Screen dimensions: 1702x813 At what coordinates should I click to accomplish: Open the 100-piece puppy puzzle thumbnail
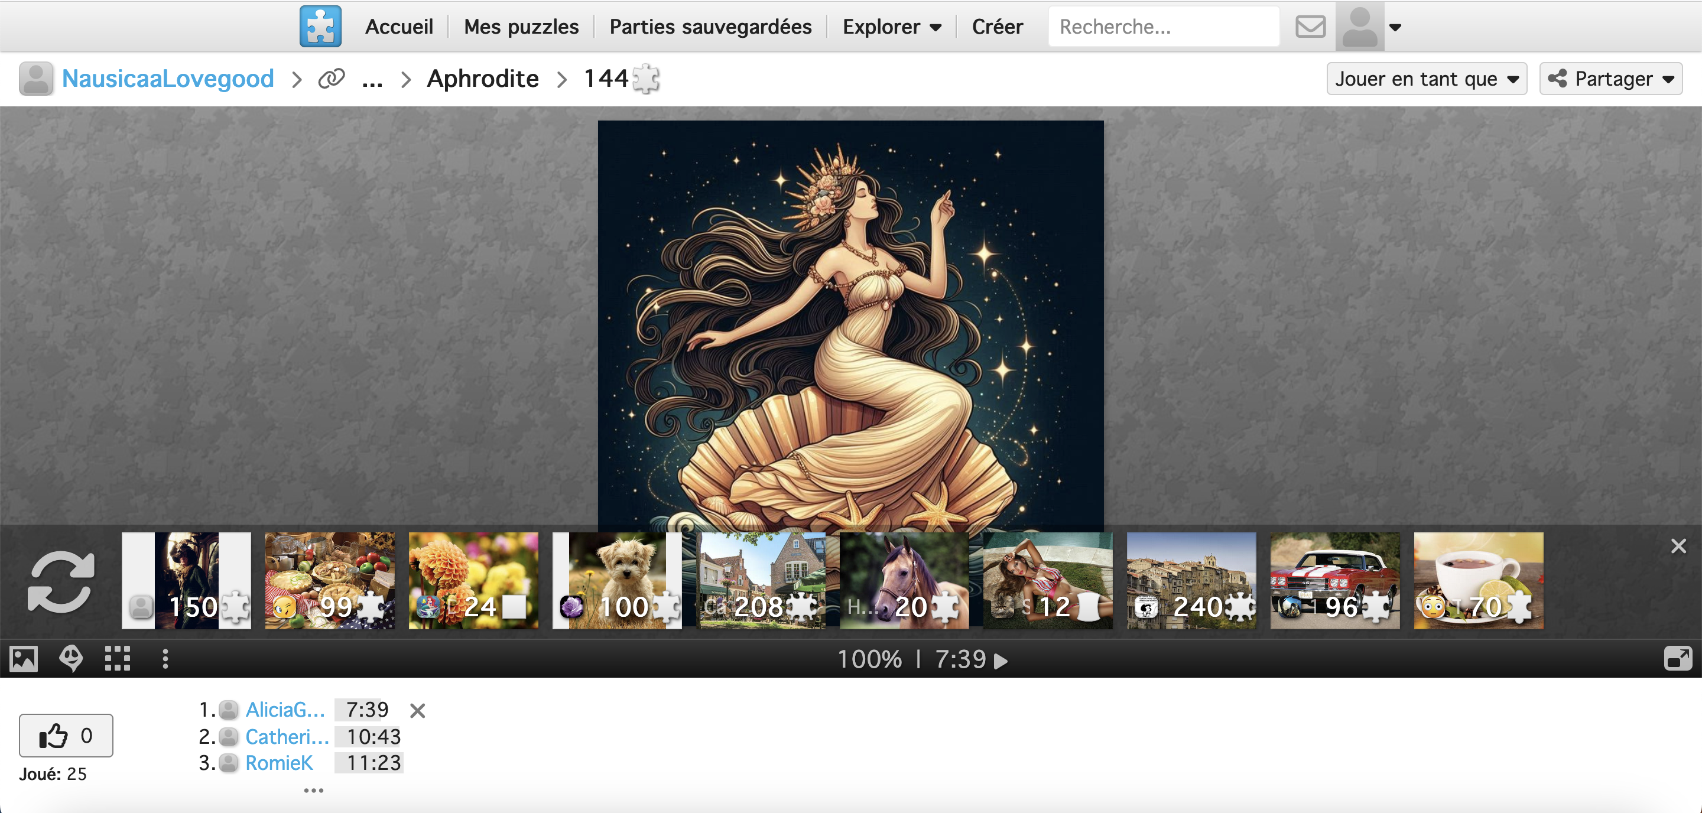tap(616, 580)
